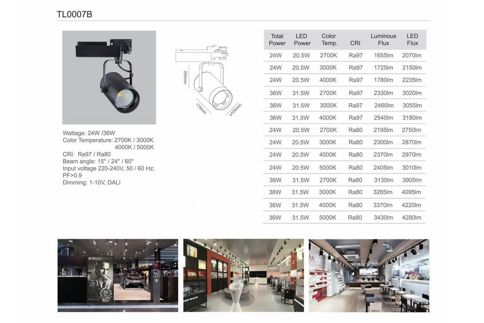
Task: Select the 2070lm cell in first row
Action: 411,55
